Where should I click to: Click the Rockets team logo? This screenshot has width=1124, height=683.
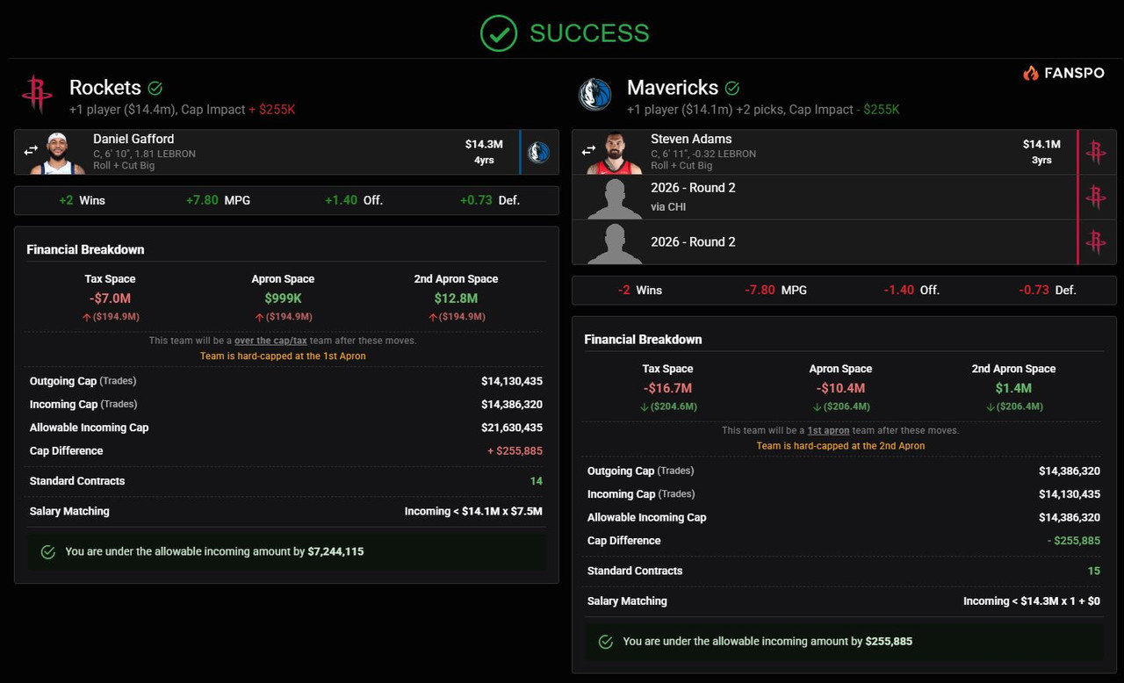(37, 94)
